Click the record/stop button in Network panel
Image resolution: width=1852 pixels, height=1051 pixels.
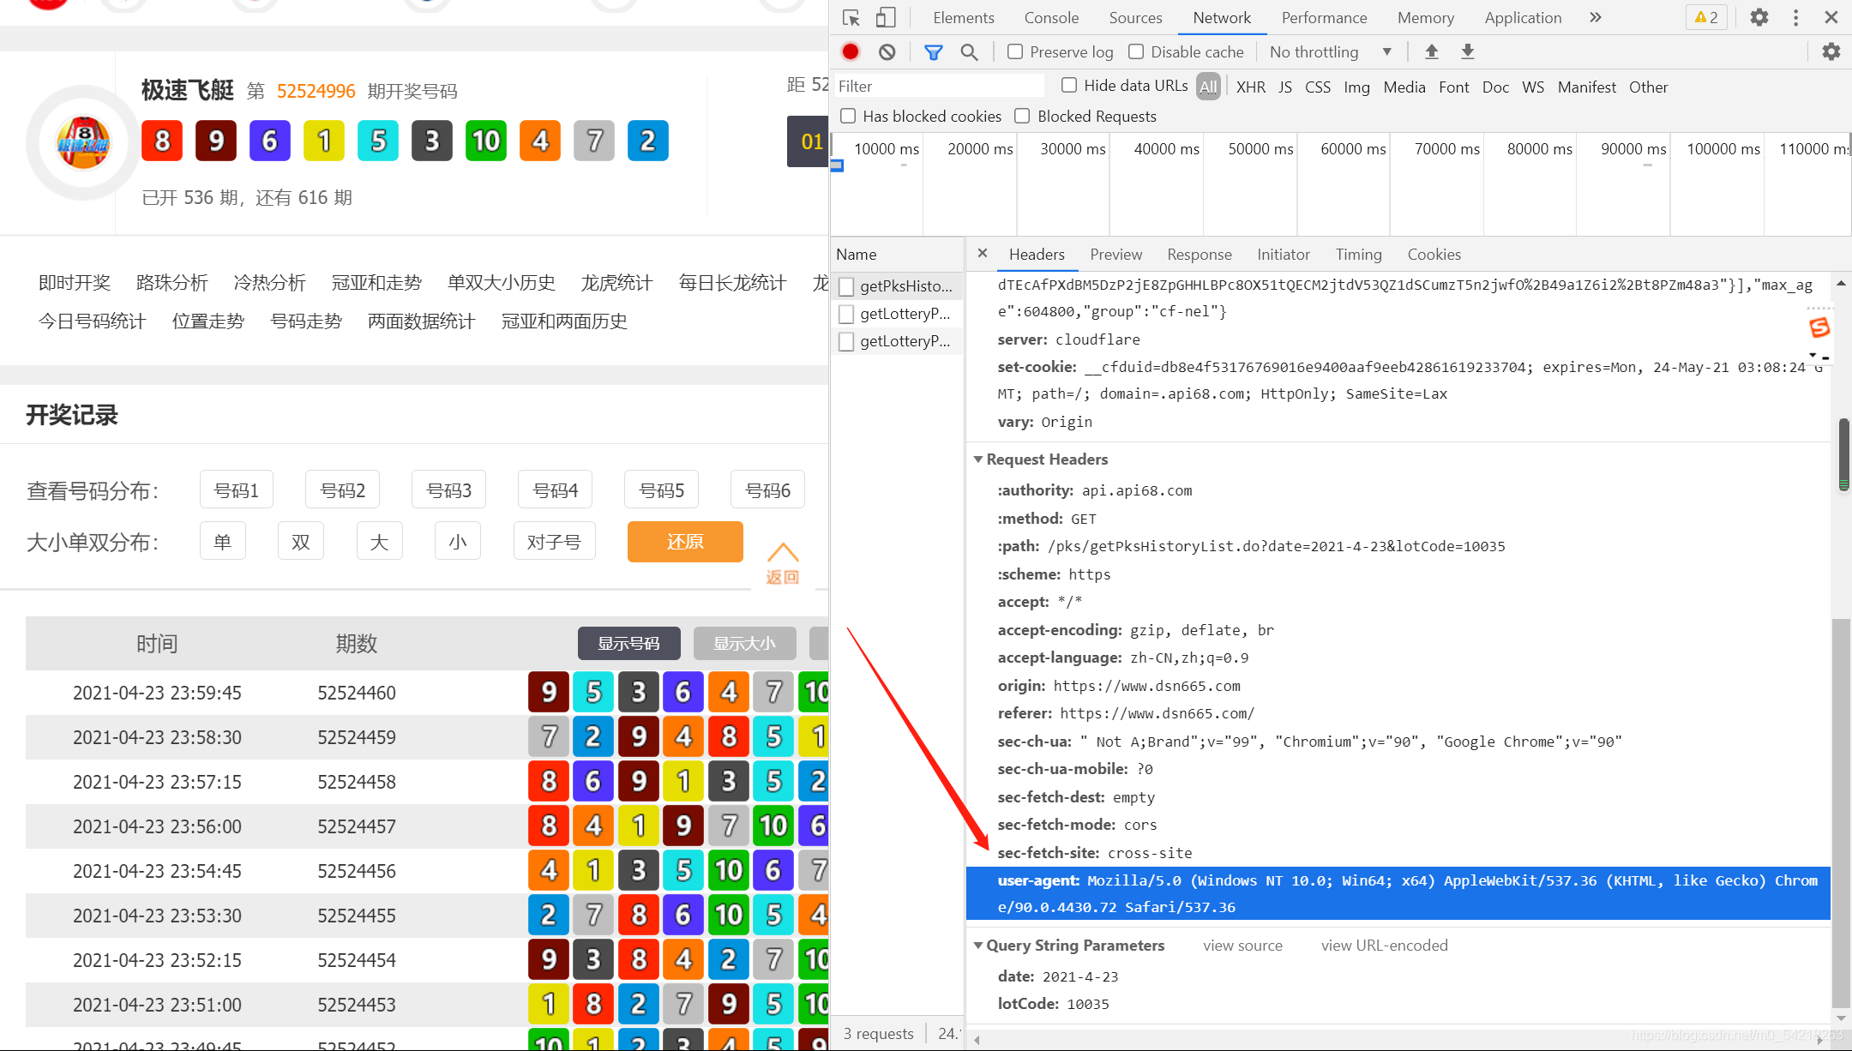coord(852,51)
